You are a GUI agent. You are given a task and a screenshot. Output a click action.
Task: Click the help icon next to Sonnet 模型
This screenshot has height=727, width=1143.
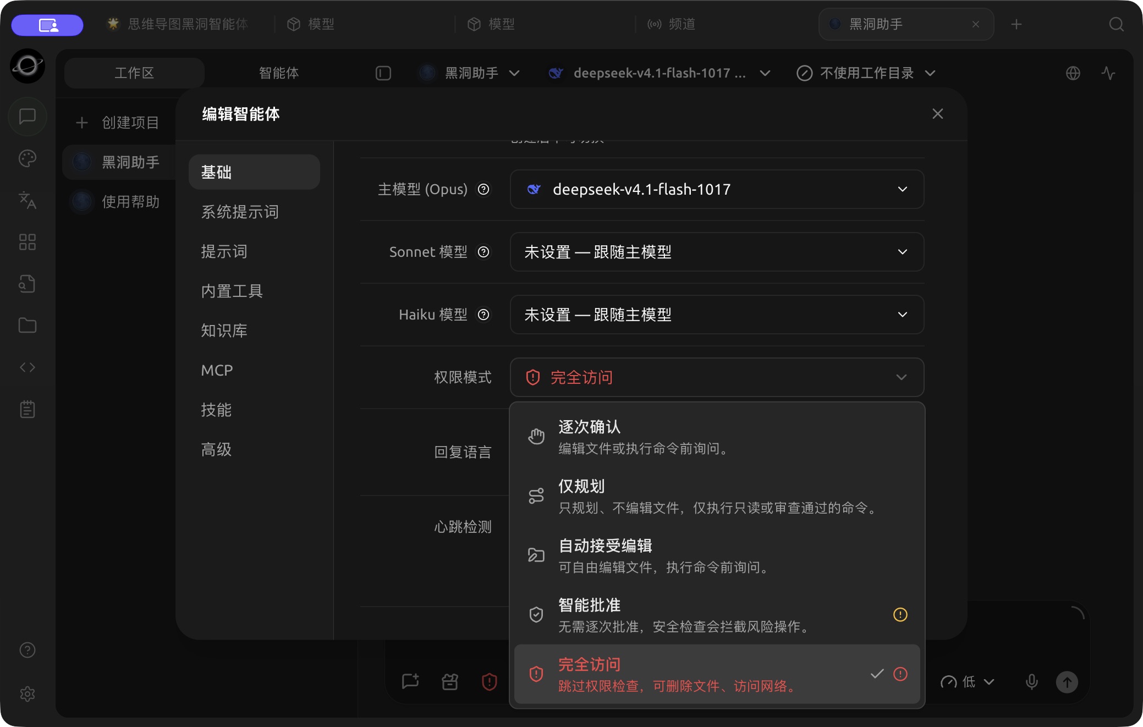click(483, 252)
